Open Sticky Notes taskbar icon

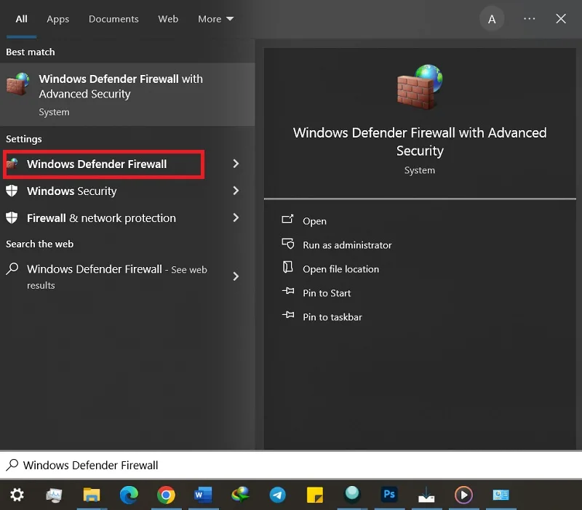(x=315, y=495)
